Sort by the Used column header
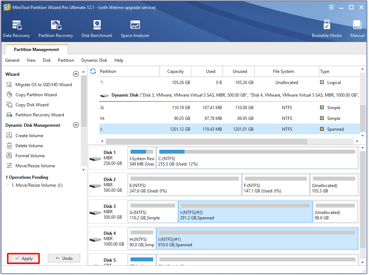Viewport: 369px width, 275px height. point(207,71)
